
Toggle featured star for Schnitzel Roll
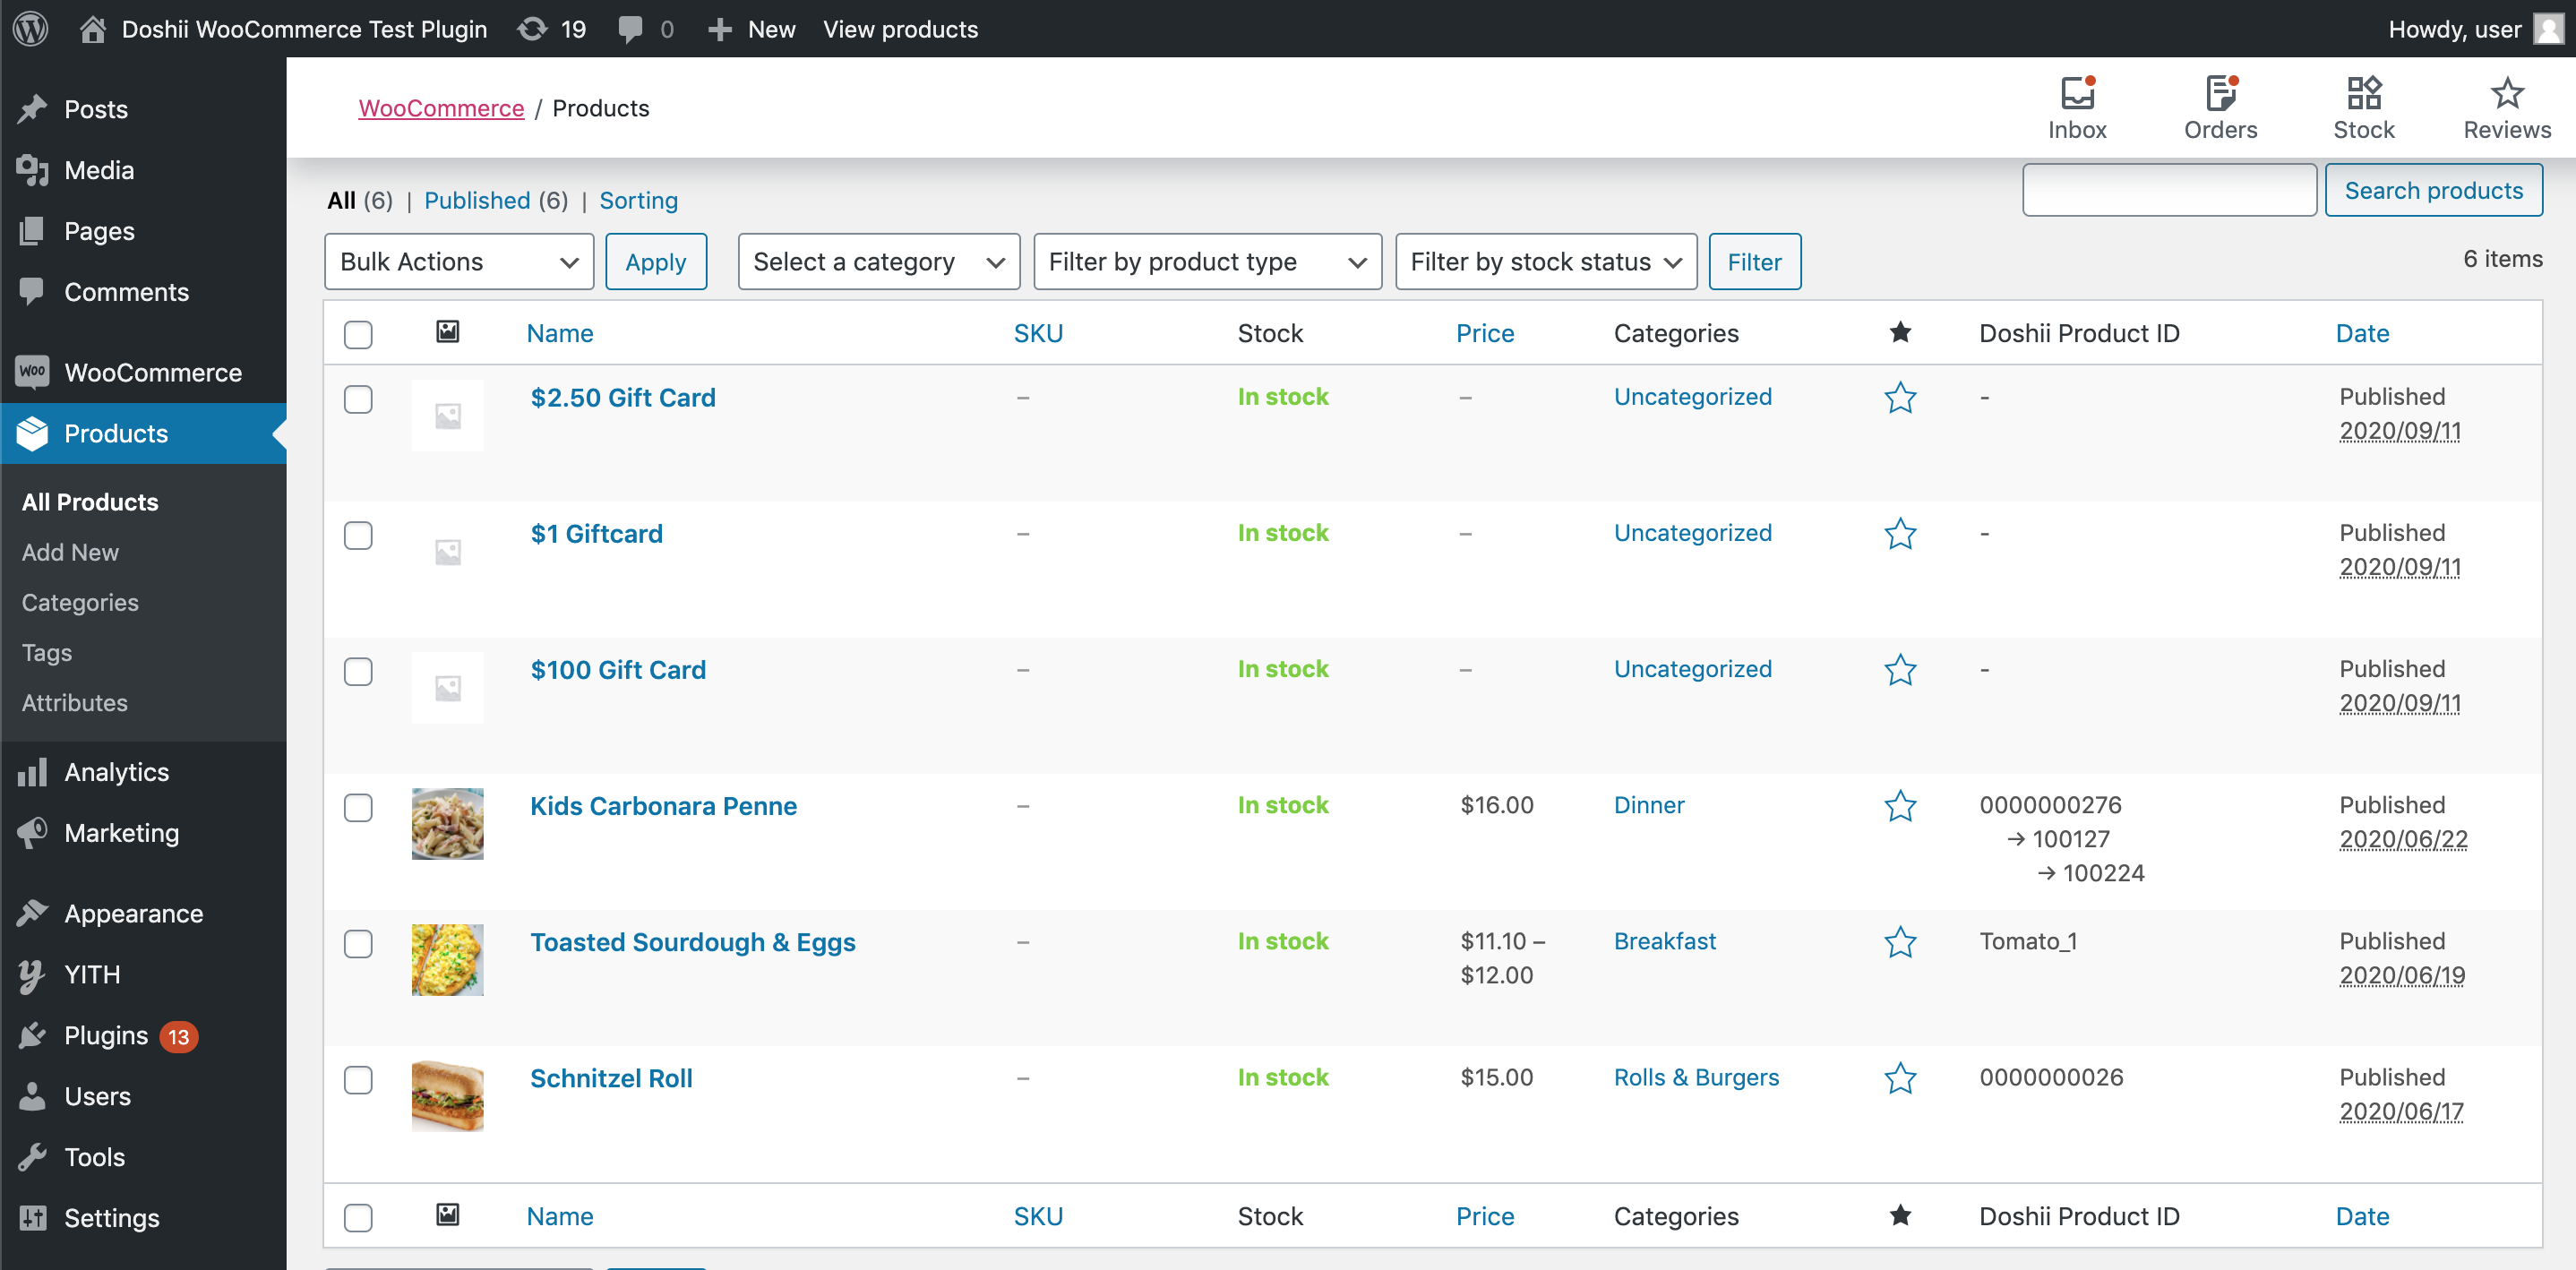coord(1900,1078)
